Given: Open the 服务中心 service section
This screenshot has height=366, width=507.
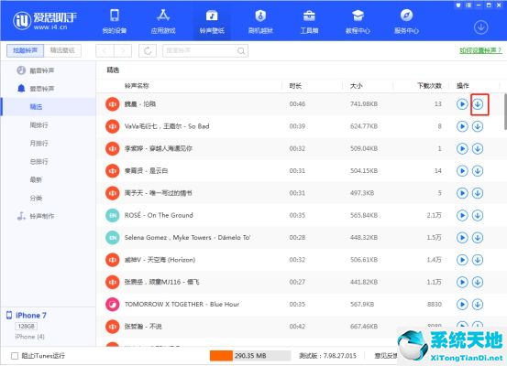Looking at the screenshot, I should [406, 21].
